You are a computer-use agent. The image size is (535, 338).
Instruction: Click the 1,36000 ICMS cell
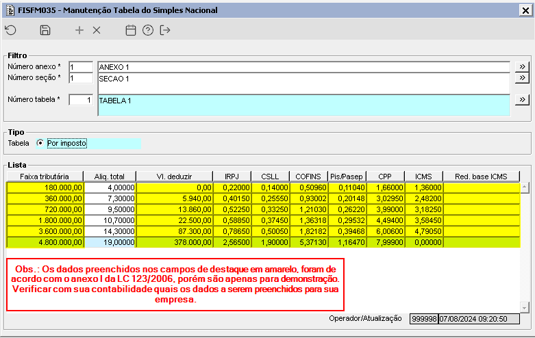tap(424, 187)
